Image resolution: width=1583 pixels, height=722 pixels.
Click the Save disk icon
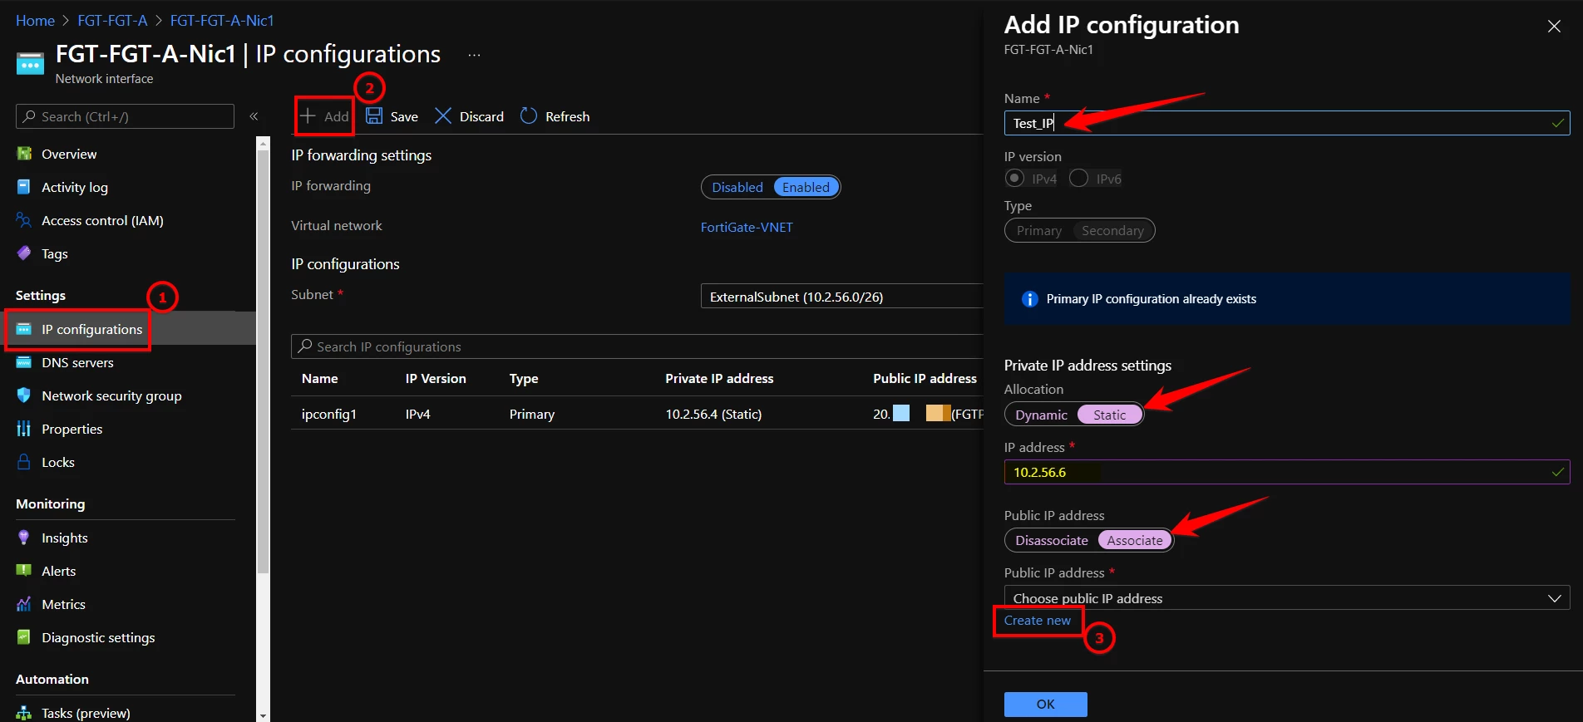tap(374, 116)
